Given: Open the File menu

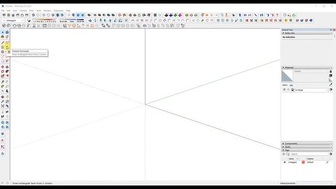Looking at the screenshot, I should [3, 10].
